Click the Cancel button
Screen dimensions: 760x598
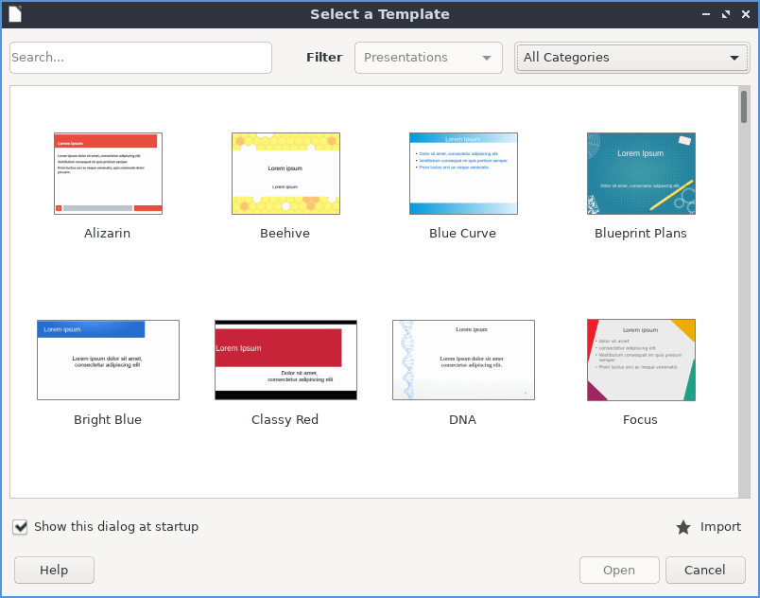[705, 571]
